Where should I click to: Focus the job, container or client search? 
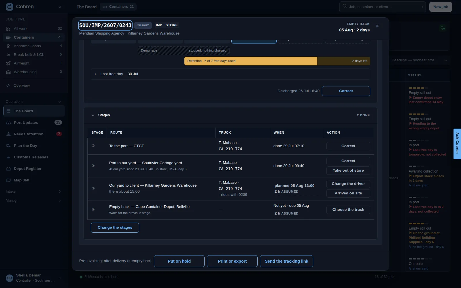(x=382, y=7)
